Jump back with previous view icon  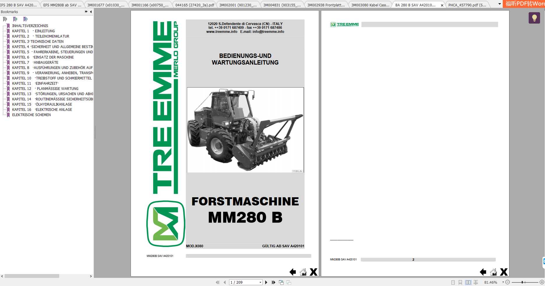tap(282, 282)
